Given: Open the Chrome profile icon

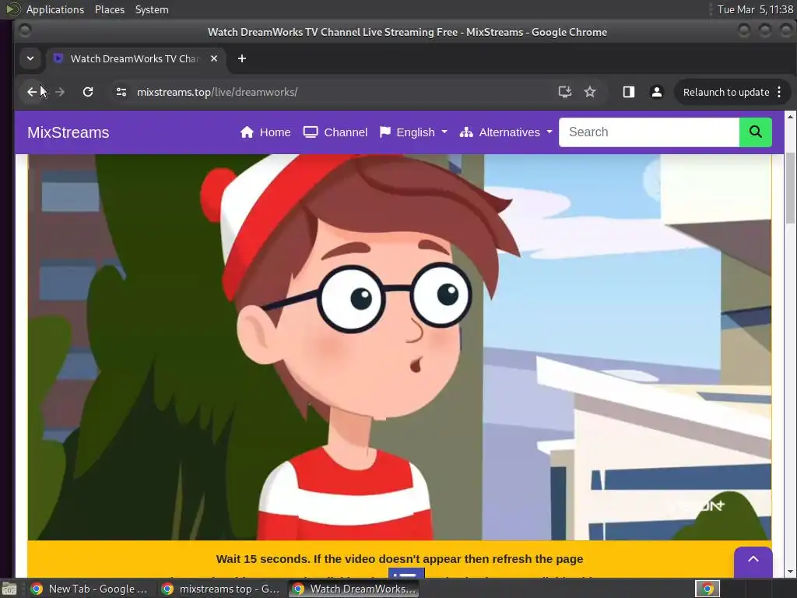Looking at the screenshot, I should coord(657,92).
